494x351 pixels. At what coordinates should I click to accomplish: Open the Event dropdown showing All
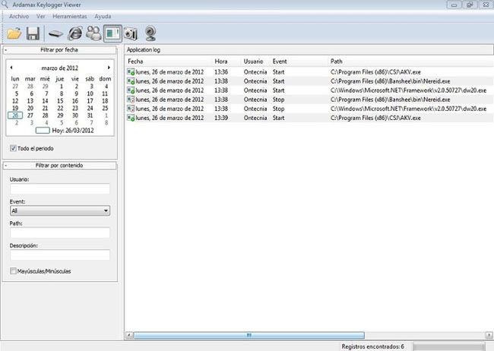click(60, 210)
